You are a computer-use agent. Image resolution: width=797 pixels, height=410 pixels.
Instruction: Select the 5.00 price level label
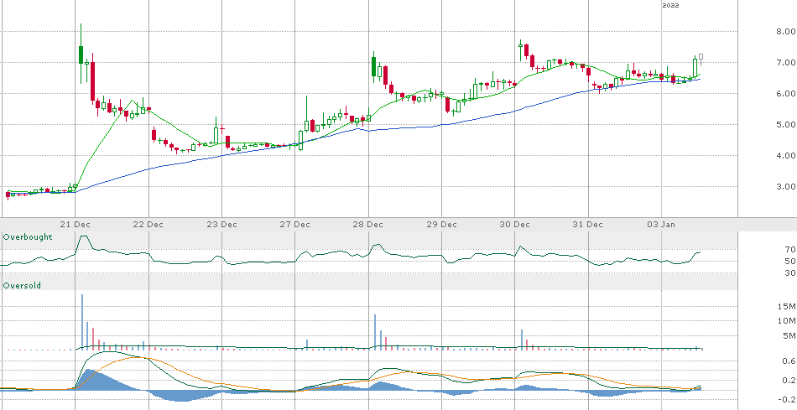coord(785,124)
